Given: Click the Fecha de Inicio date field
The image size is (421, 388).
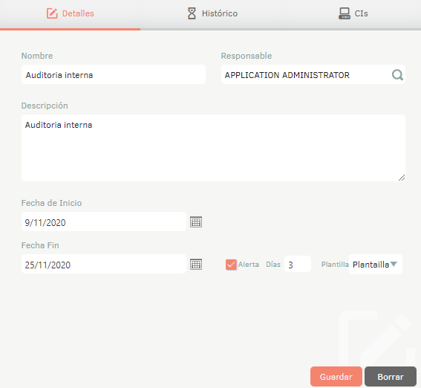Looking at the screenshot, I should [104, 222].
